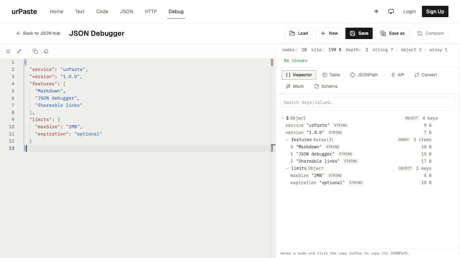Click line number 9 in the gutter
Viewport: 460px width, 258px height.
[x=13, y=120]
